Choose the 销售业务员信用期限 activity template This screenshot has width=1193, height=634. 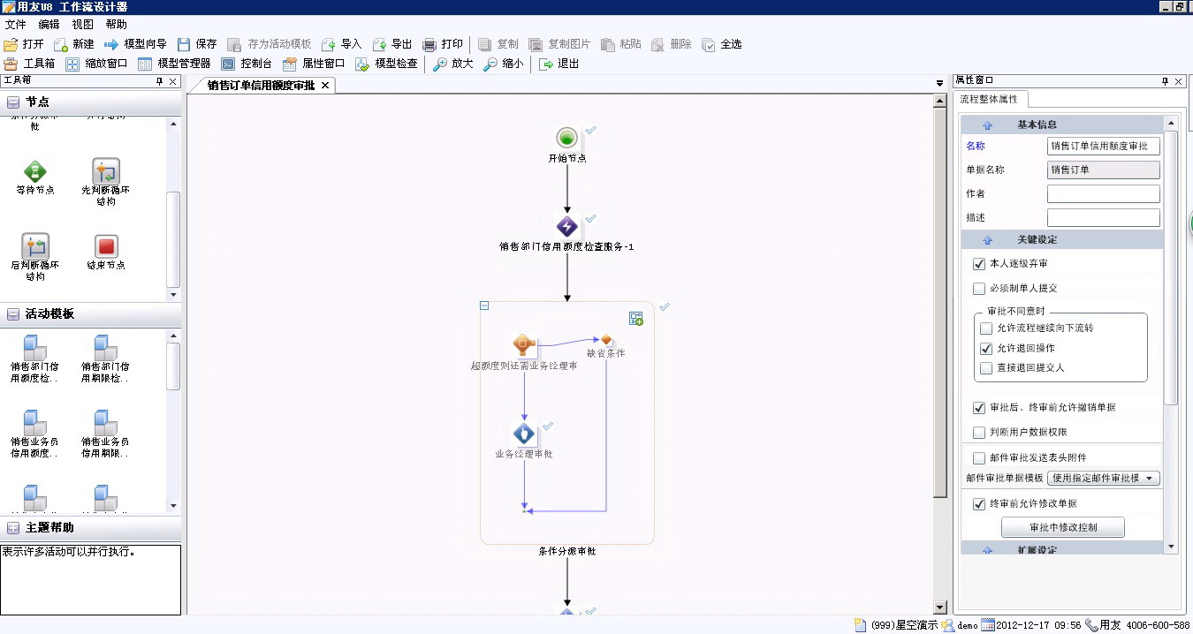pyautogui.click(x=105, y=434)
